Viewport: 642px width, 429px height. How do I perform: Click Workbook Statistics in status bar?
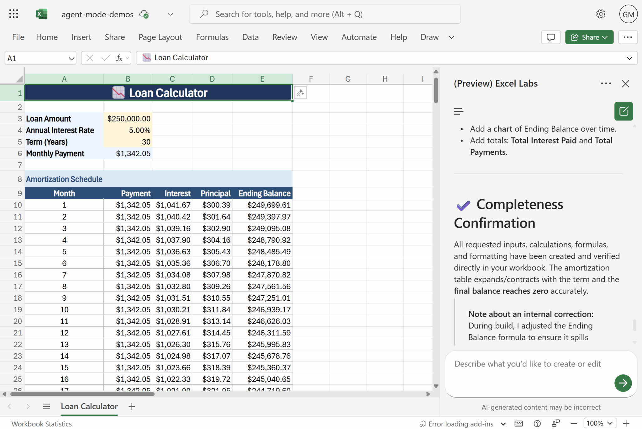(x=42, y=424)
